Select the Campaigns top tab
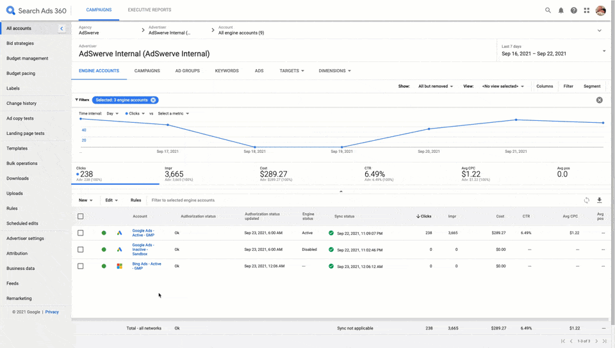 click(99, 10)
